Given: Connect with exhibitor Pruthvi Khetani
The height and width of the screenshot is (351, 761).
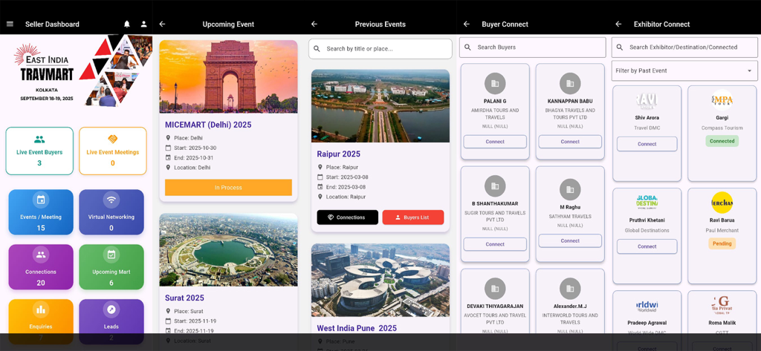Looking at the screenshot, I should (x=647, y=246).
